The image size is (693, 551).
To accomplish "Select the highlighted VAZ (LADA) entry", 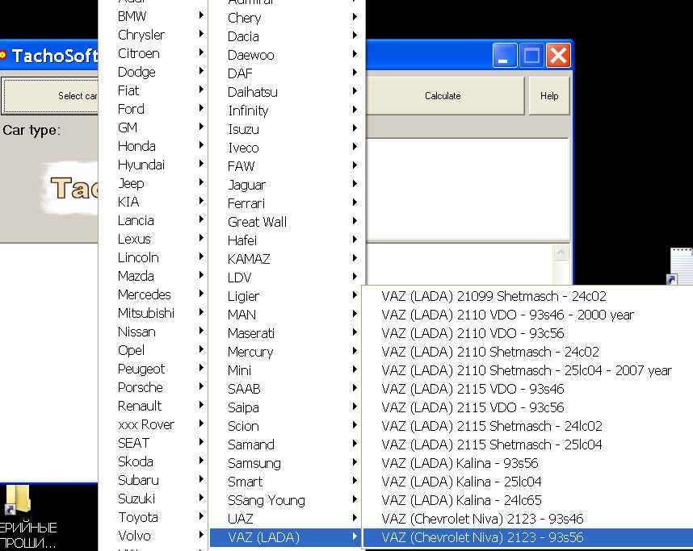I will coord(286,537).
